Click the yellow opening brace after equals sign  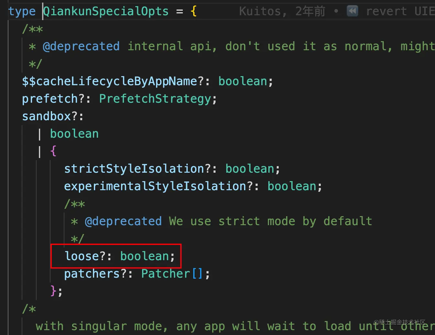194,11
